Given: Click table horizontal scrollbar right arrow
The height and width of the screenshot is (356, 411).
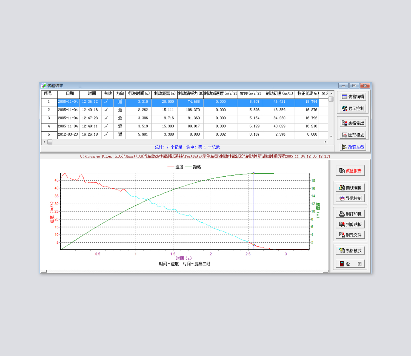Looking at the screenshot, I should coord(325,142).
